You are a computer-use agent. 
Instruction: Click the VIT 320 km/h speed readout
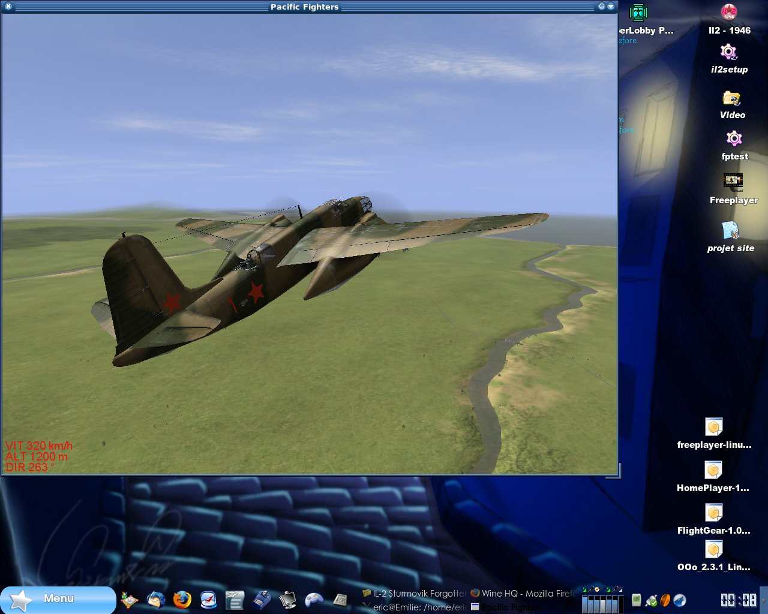coord(39,446)
